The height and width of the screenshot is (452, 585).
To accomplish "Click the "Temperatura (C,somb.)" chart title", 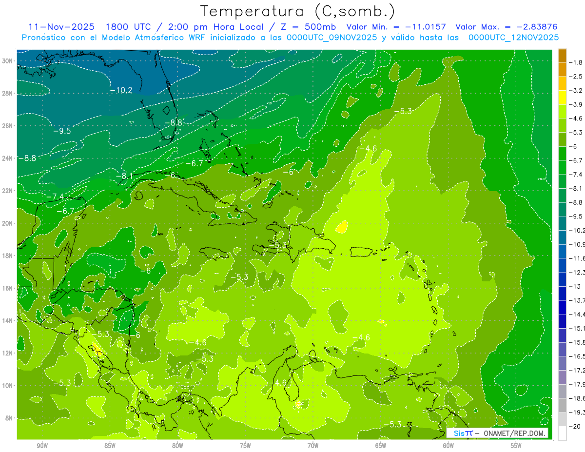I will tap(298, 11).
